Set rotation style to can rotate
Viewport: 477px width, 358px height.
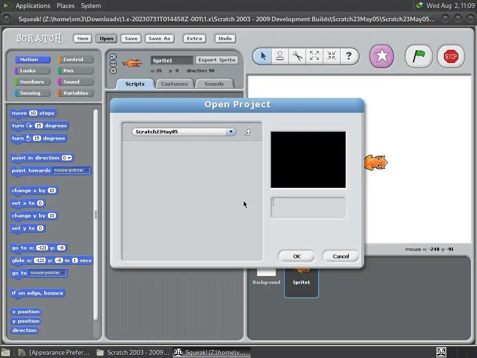[113, 56]
